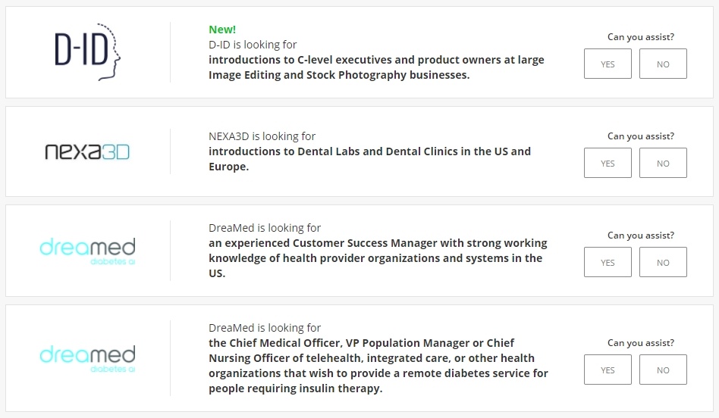Viewport: 719px width, 418px height.
Task: Open the DreaMed logo in Customer Success row
Action: (87, 251)
